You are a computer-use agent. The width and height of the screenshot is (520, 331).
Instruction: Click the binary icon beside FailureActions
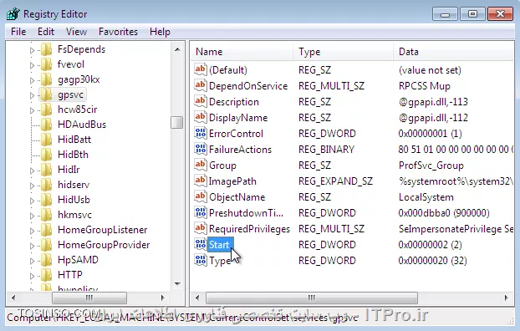[x=201, y=150]
